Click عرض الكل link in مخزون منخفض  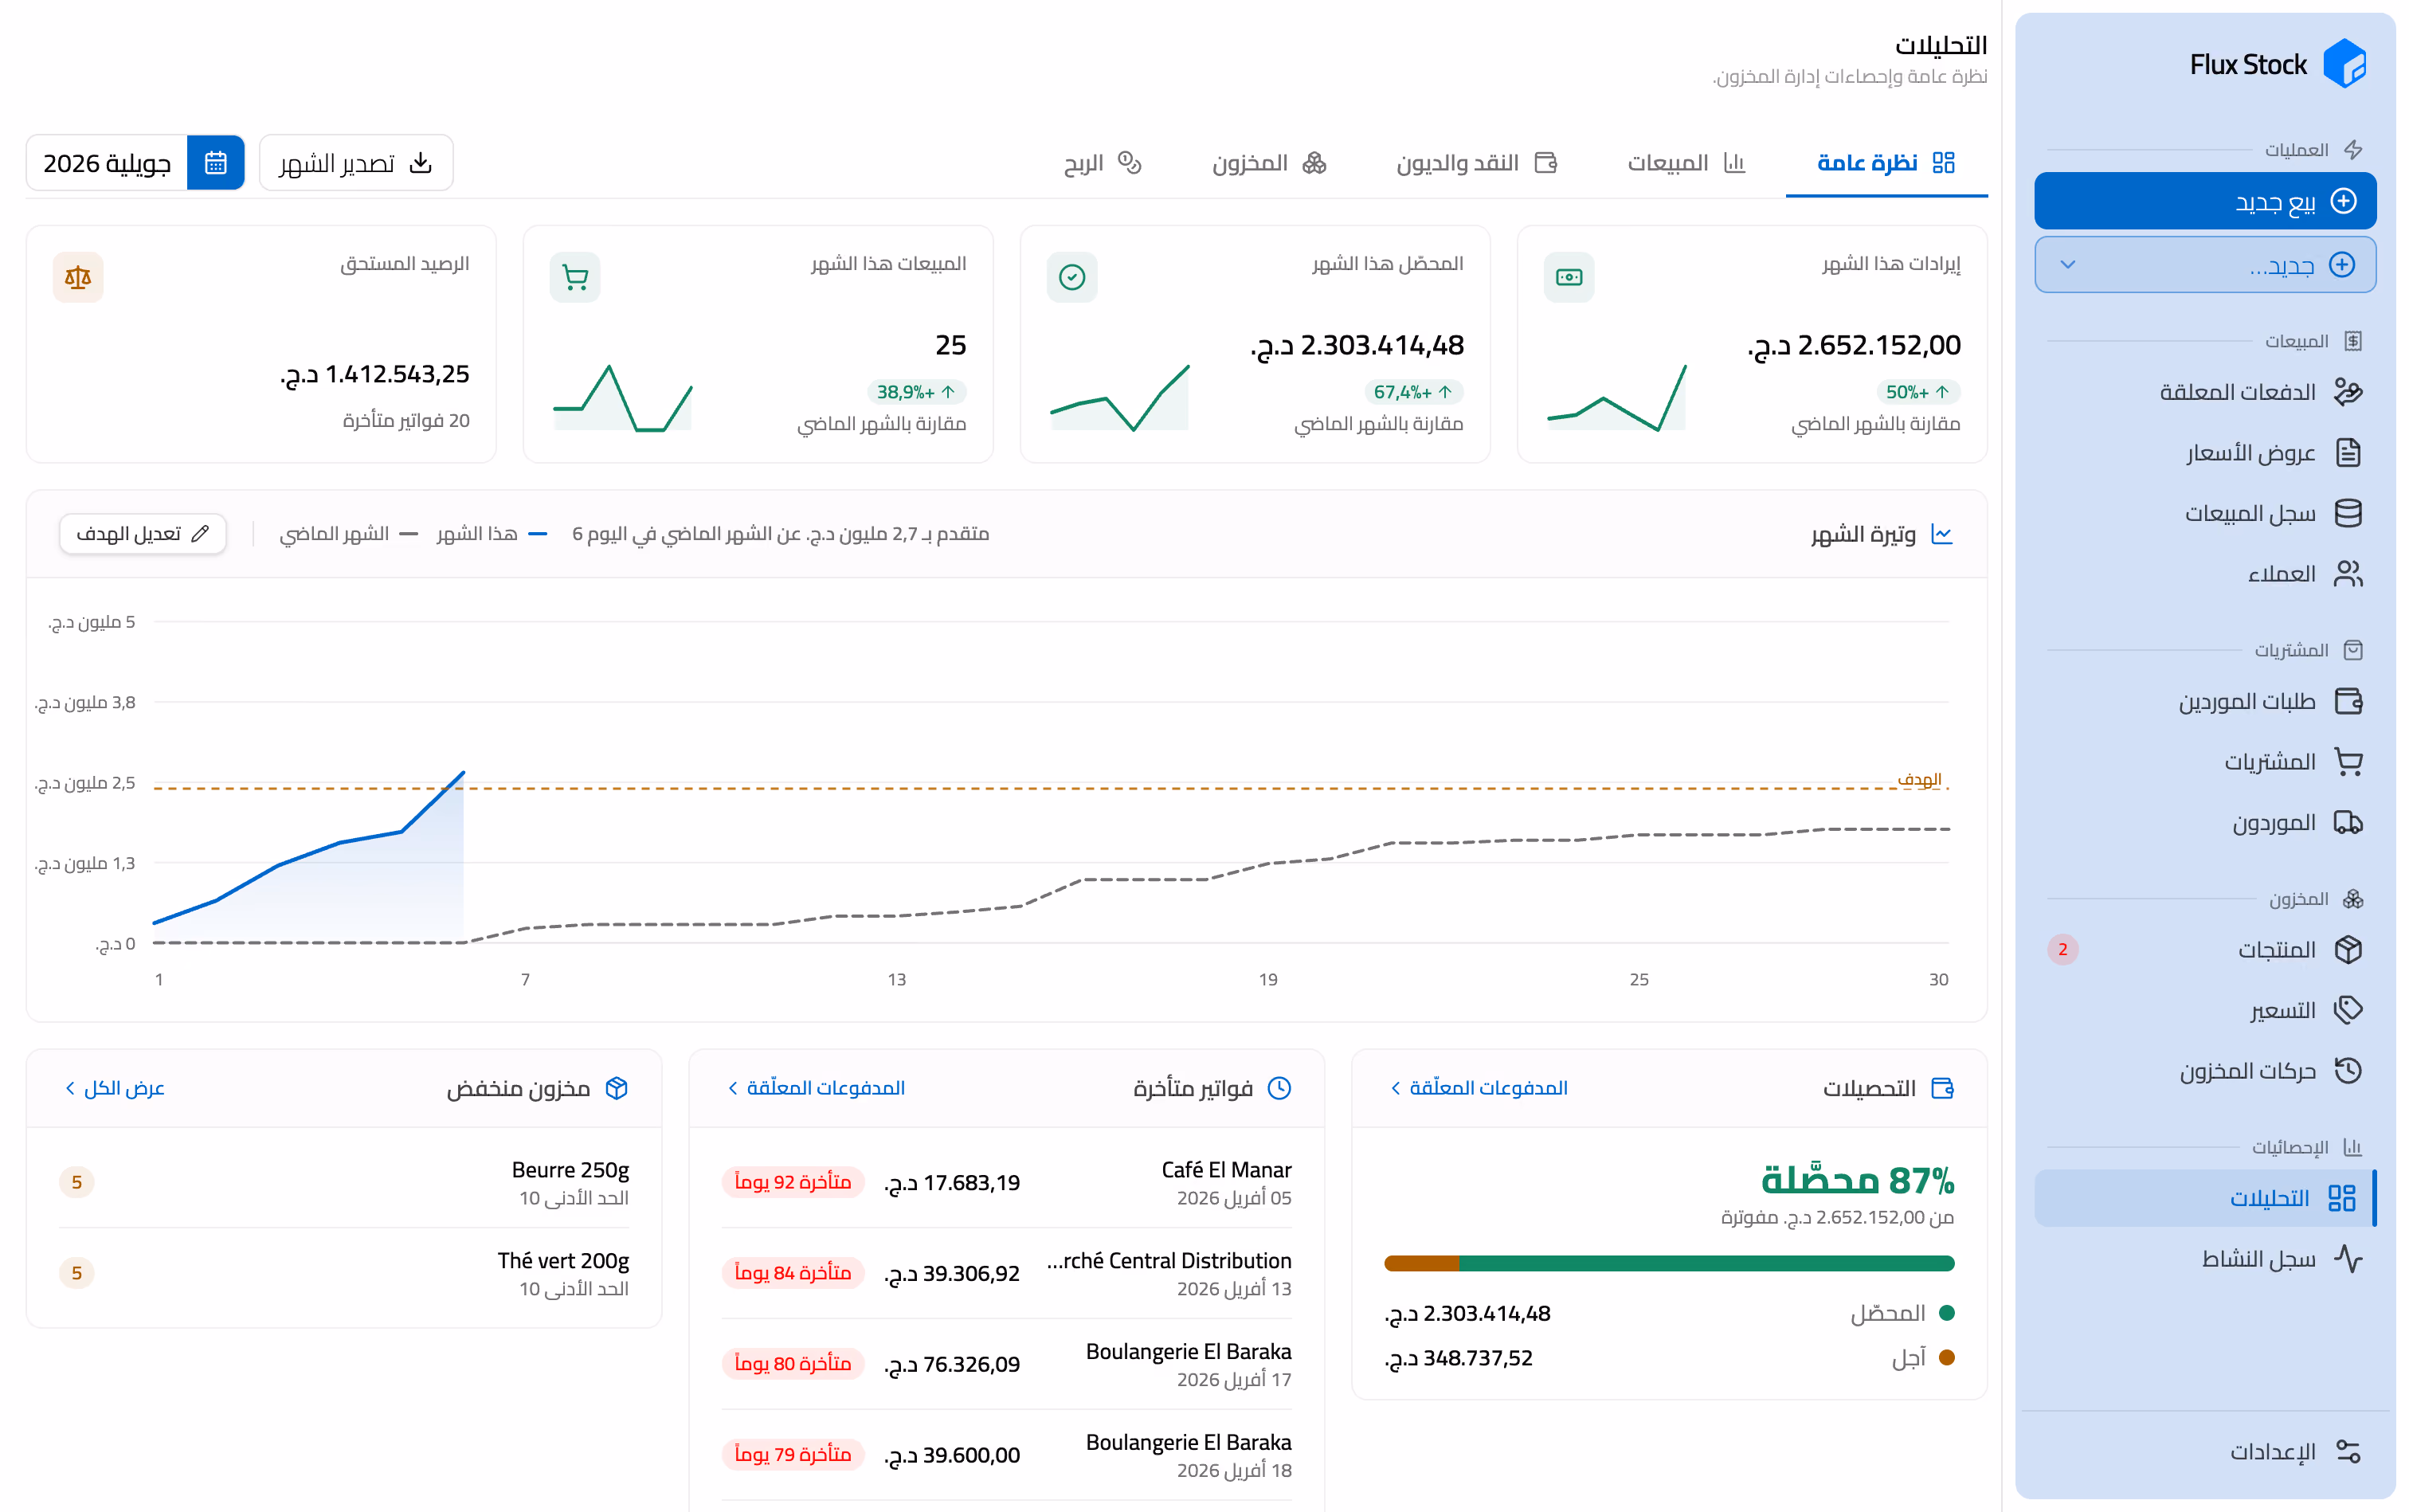[114, 1088]
